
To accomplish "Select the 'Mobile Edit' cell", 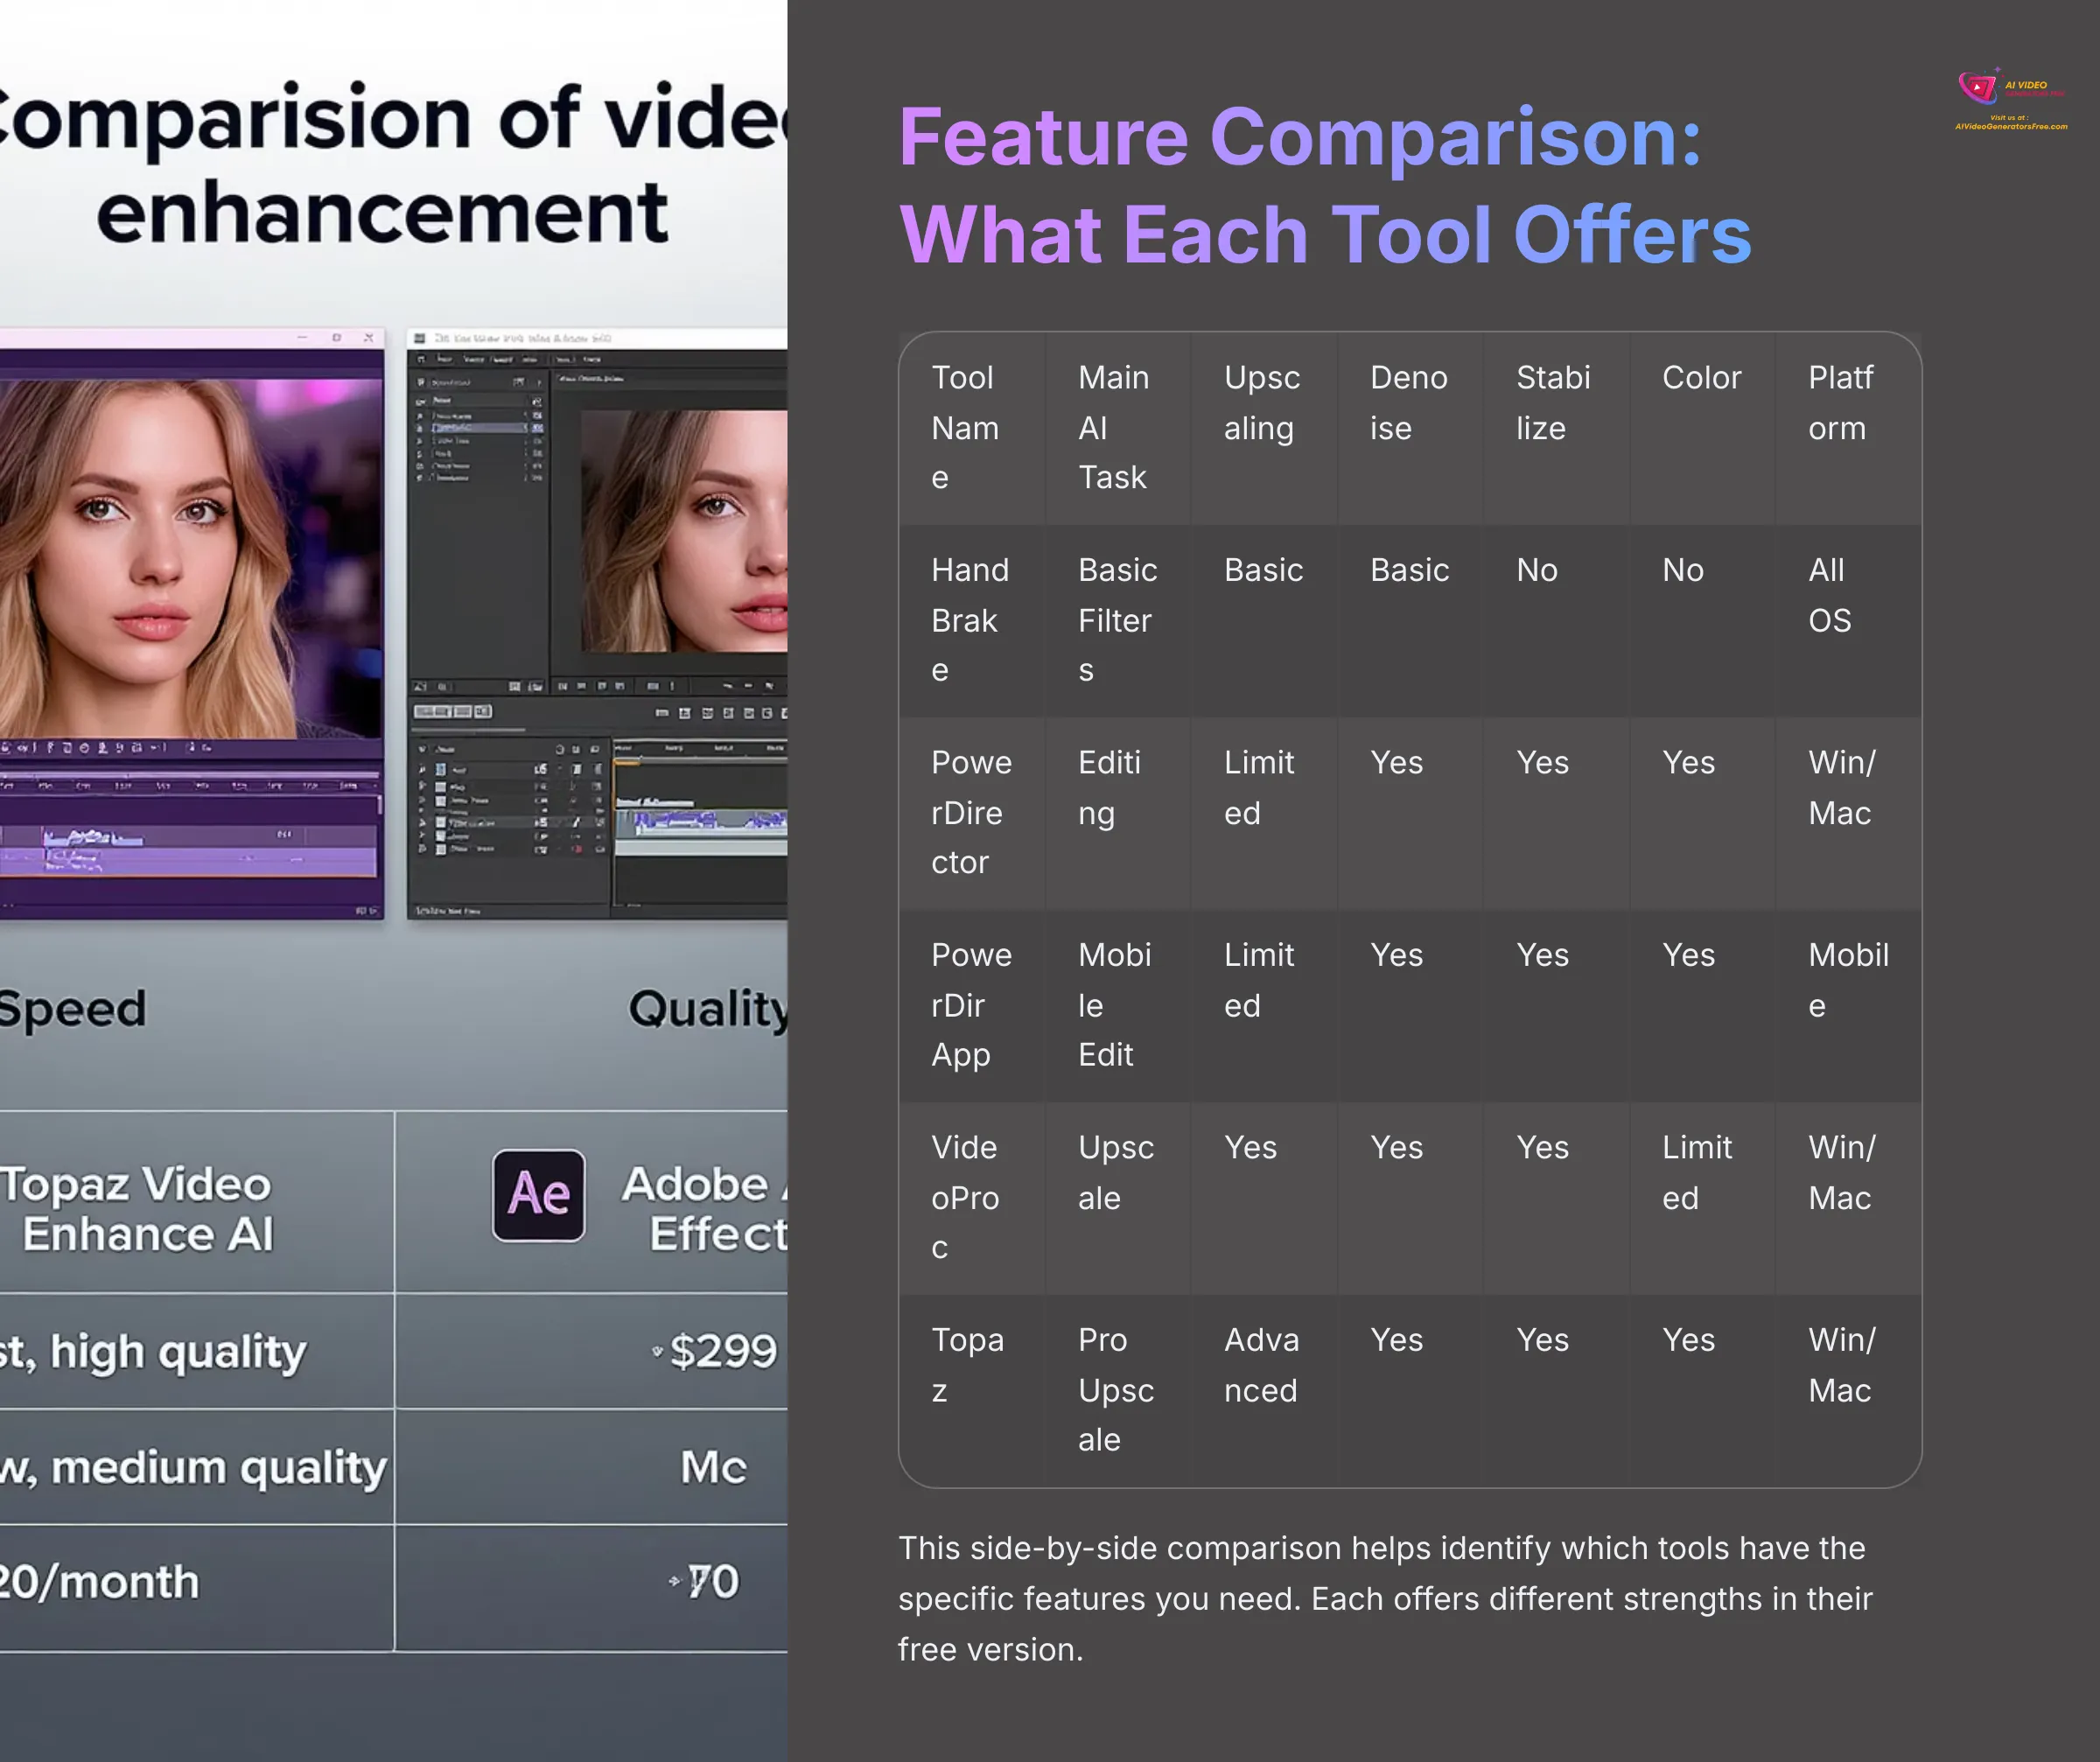I will coord(1118,1005).
